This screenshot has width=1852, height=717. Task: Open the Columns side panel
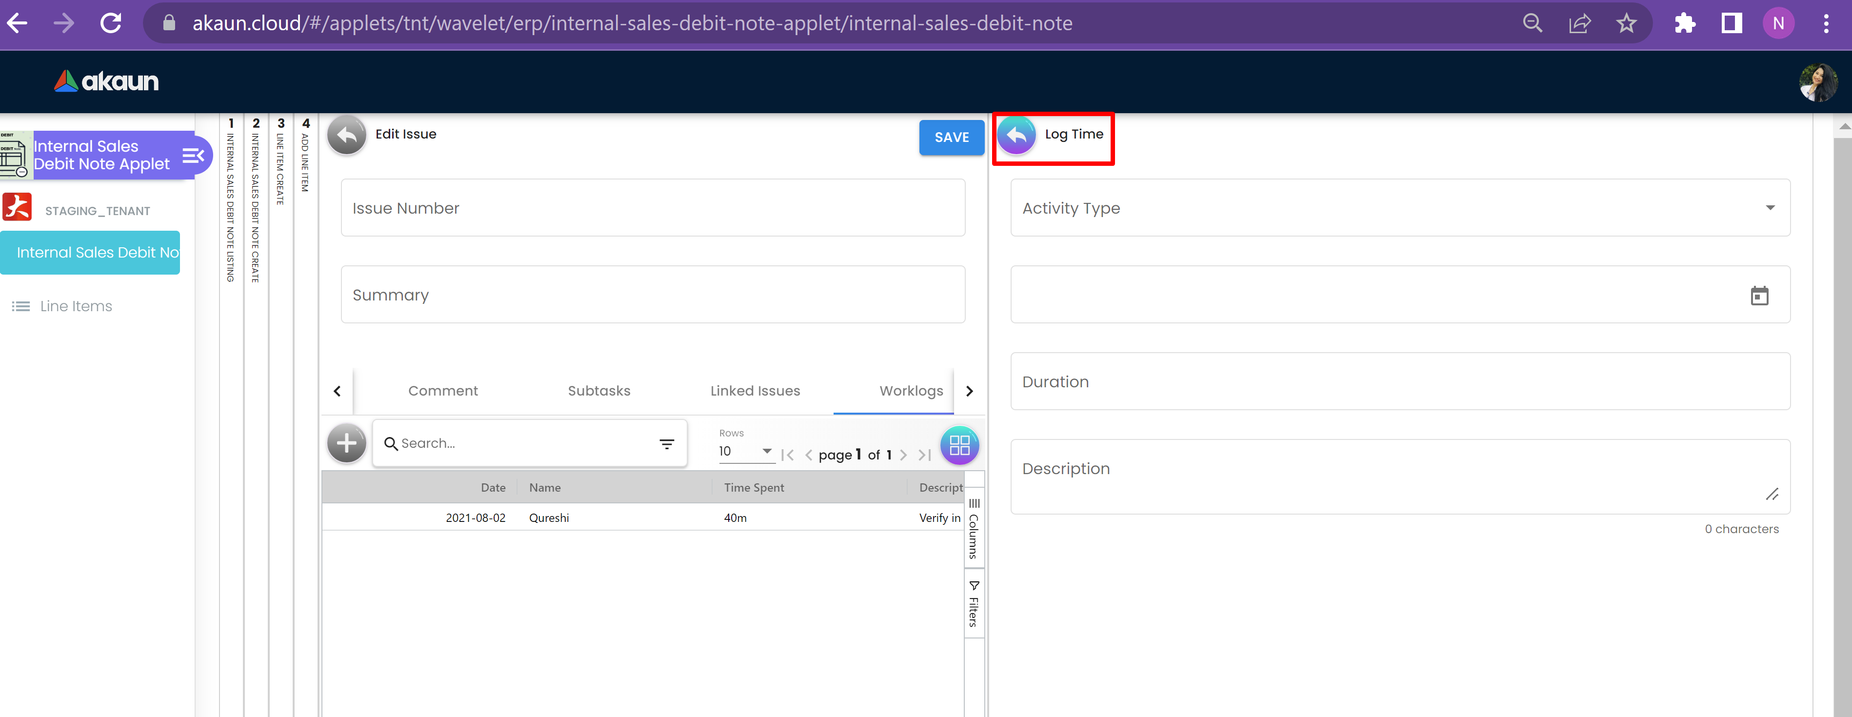[x=974, y=529]
